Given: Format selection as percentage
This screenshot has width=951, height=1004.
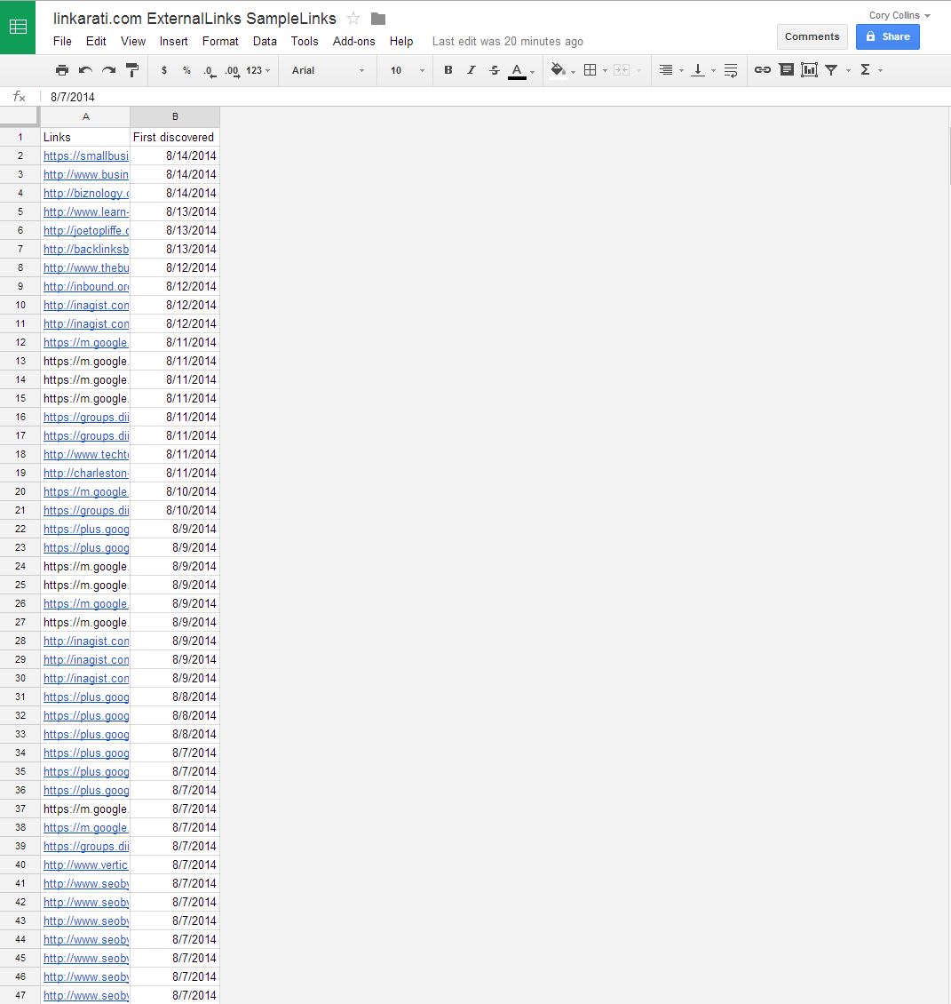Looking at the screenshot, I should (x=185, y=69).
